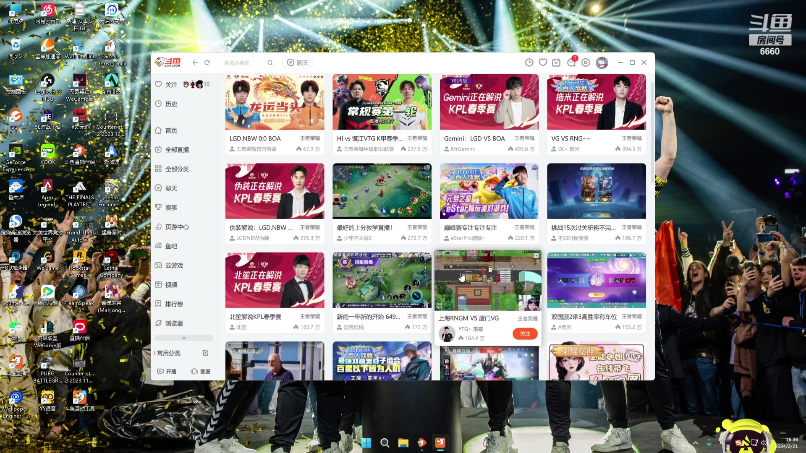
Task: Click 开播 start streaming button
Action: (167, 372)
